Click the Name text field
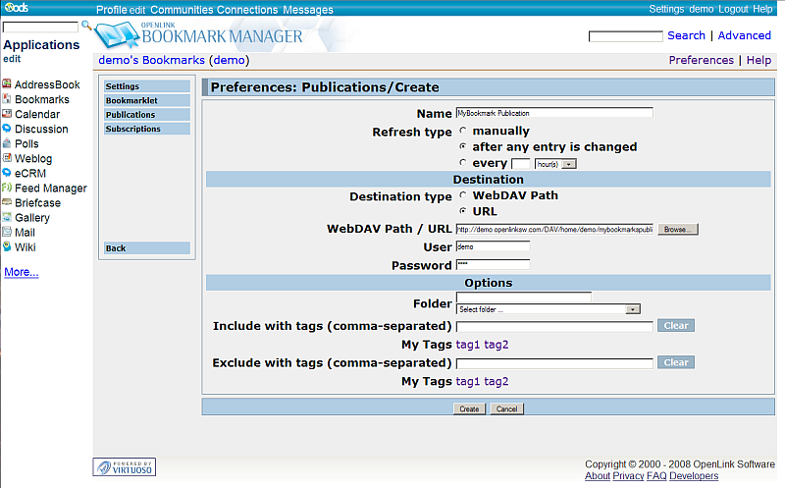 tap(553, 113)
